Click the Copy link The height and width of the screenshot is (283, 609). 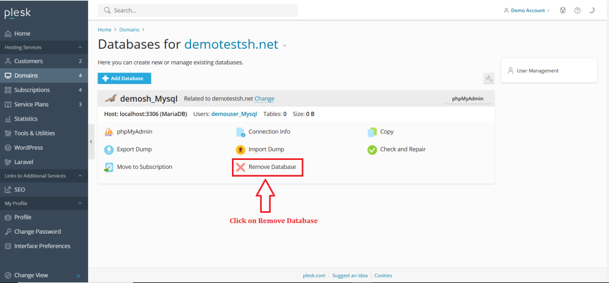[387, 131]
